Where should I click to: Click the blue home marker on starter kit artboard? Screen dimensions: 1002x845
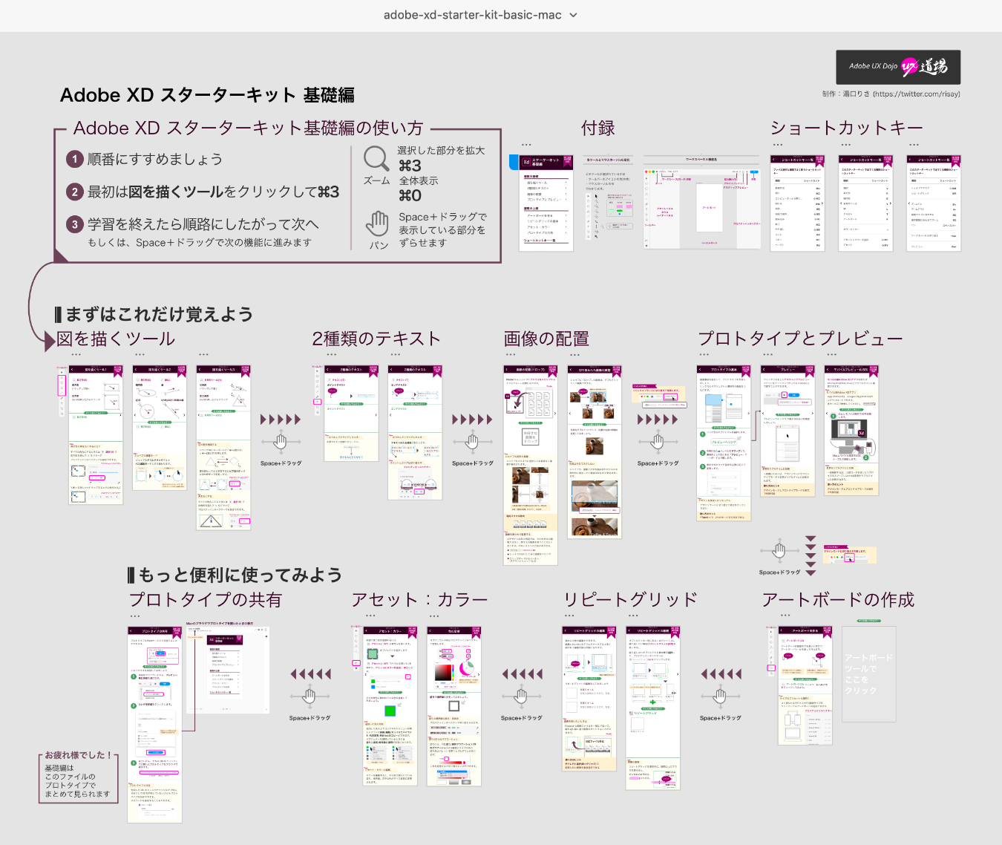pos(513,161)
